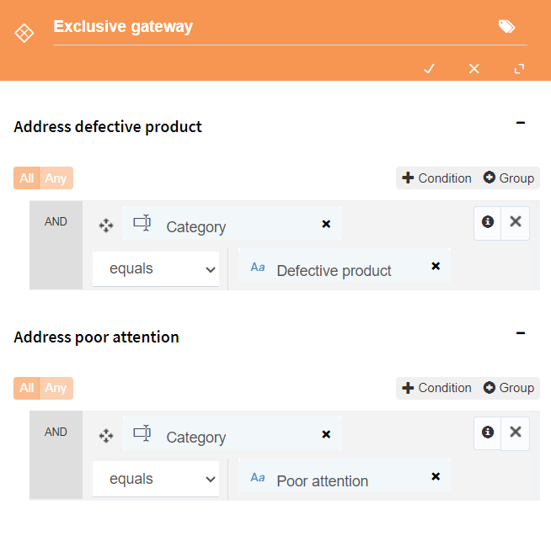
Task: Expand panel with the fullscreen icon
Action: pyautogui.click(x=519, y=68)
